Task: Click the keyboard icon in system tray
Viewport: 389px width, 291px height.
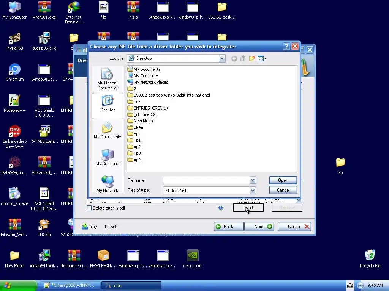Action: click(x=350, y=286)
